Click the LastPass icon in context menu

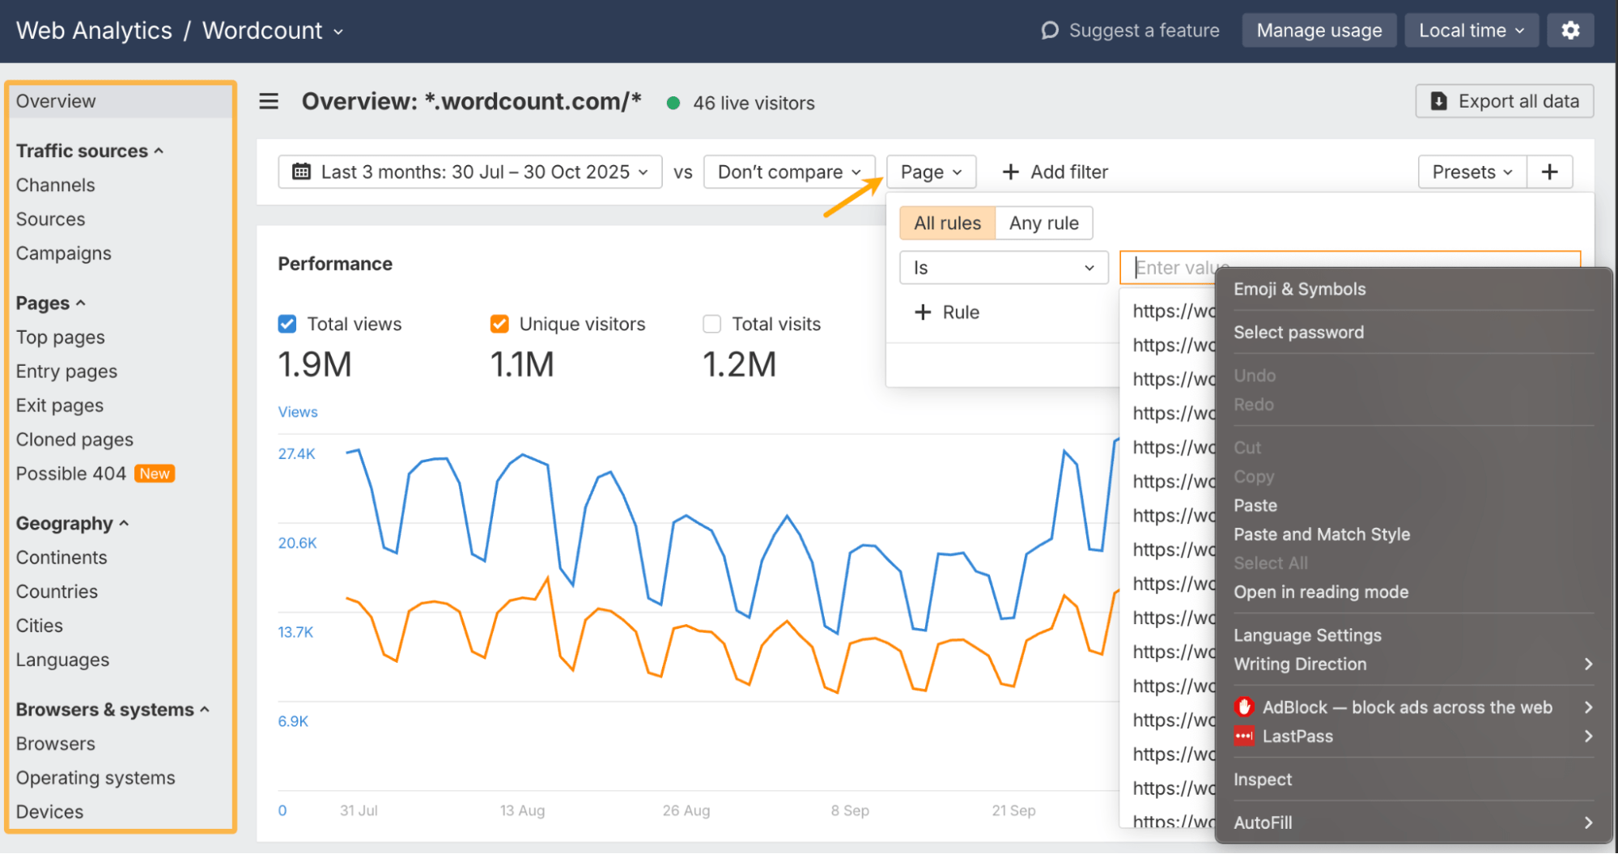[1244, 736]
